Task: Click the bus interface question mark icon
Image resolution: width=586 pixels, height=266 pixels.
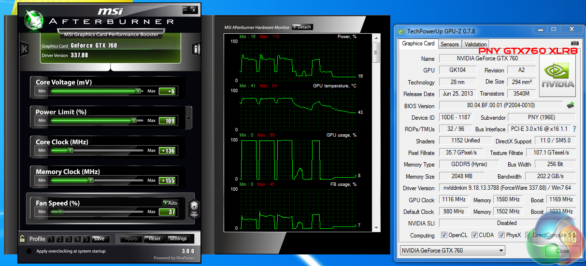Action: [574, 129]
